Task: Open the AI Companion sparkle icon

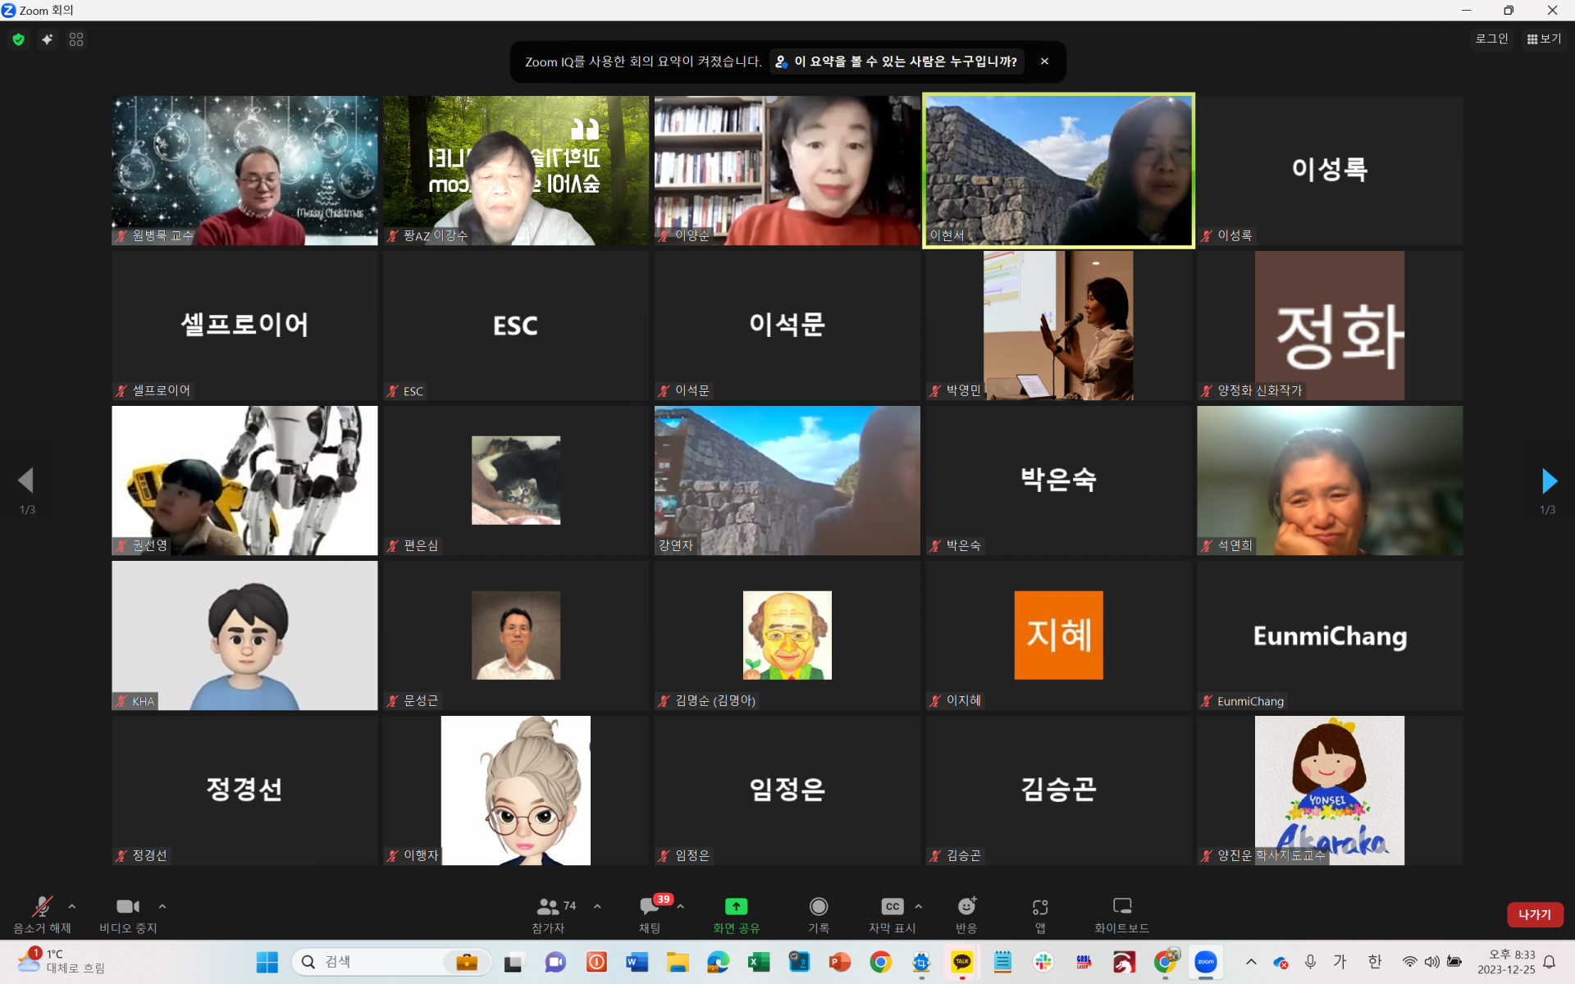Action: point(48,39)
